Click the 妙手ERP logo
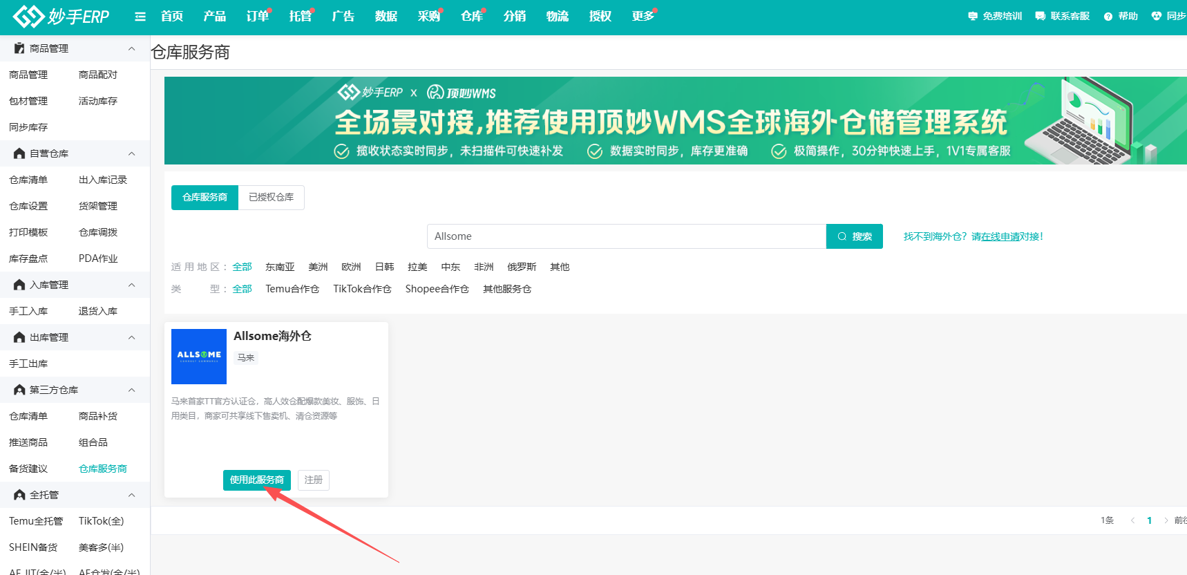Screen dimensions: 1187x575 (x=61, y=17)
